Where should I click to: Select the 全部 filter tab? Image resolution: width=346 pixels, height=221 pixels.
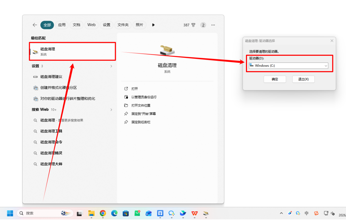[47, 25]
